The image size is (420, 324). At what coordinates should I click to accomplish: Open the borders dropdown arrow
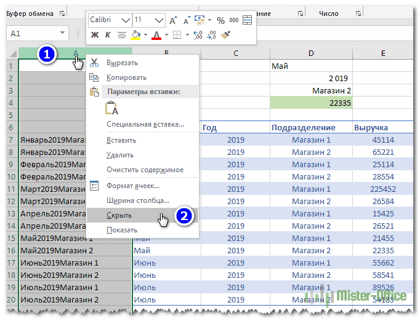click(187, 36)
